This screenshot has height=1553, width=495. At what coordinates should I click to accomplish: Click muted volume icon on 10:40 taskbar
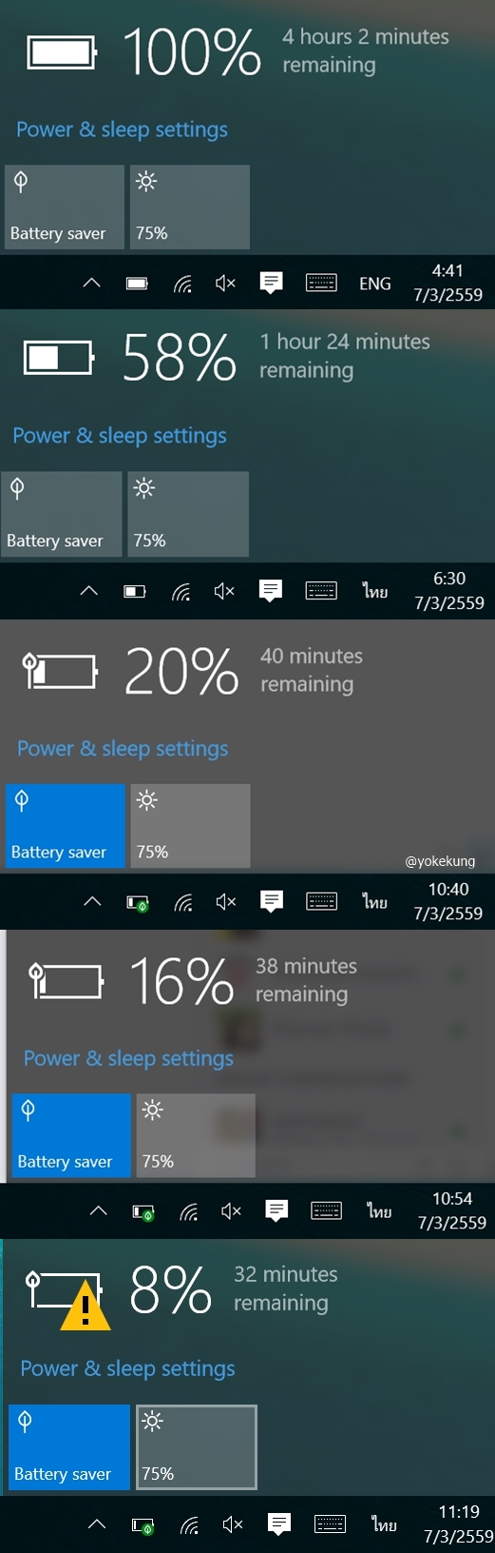[225, 901]
